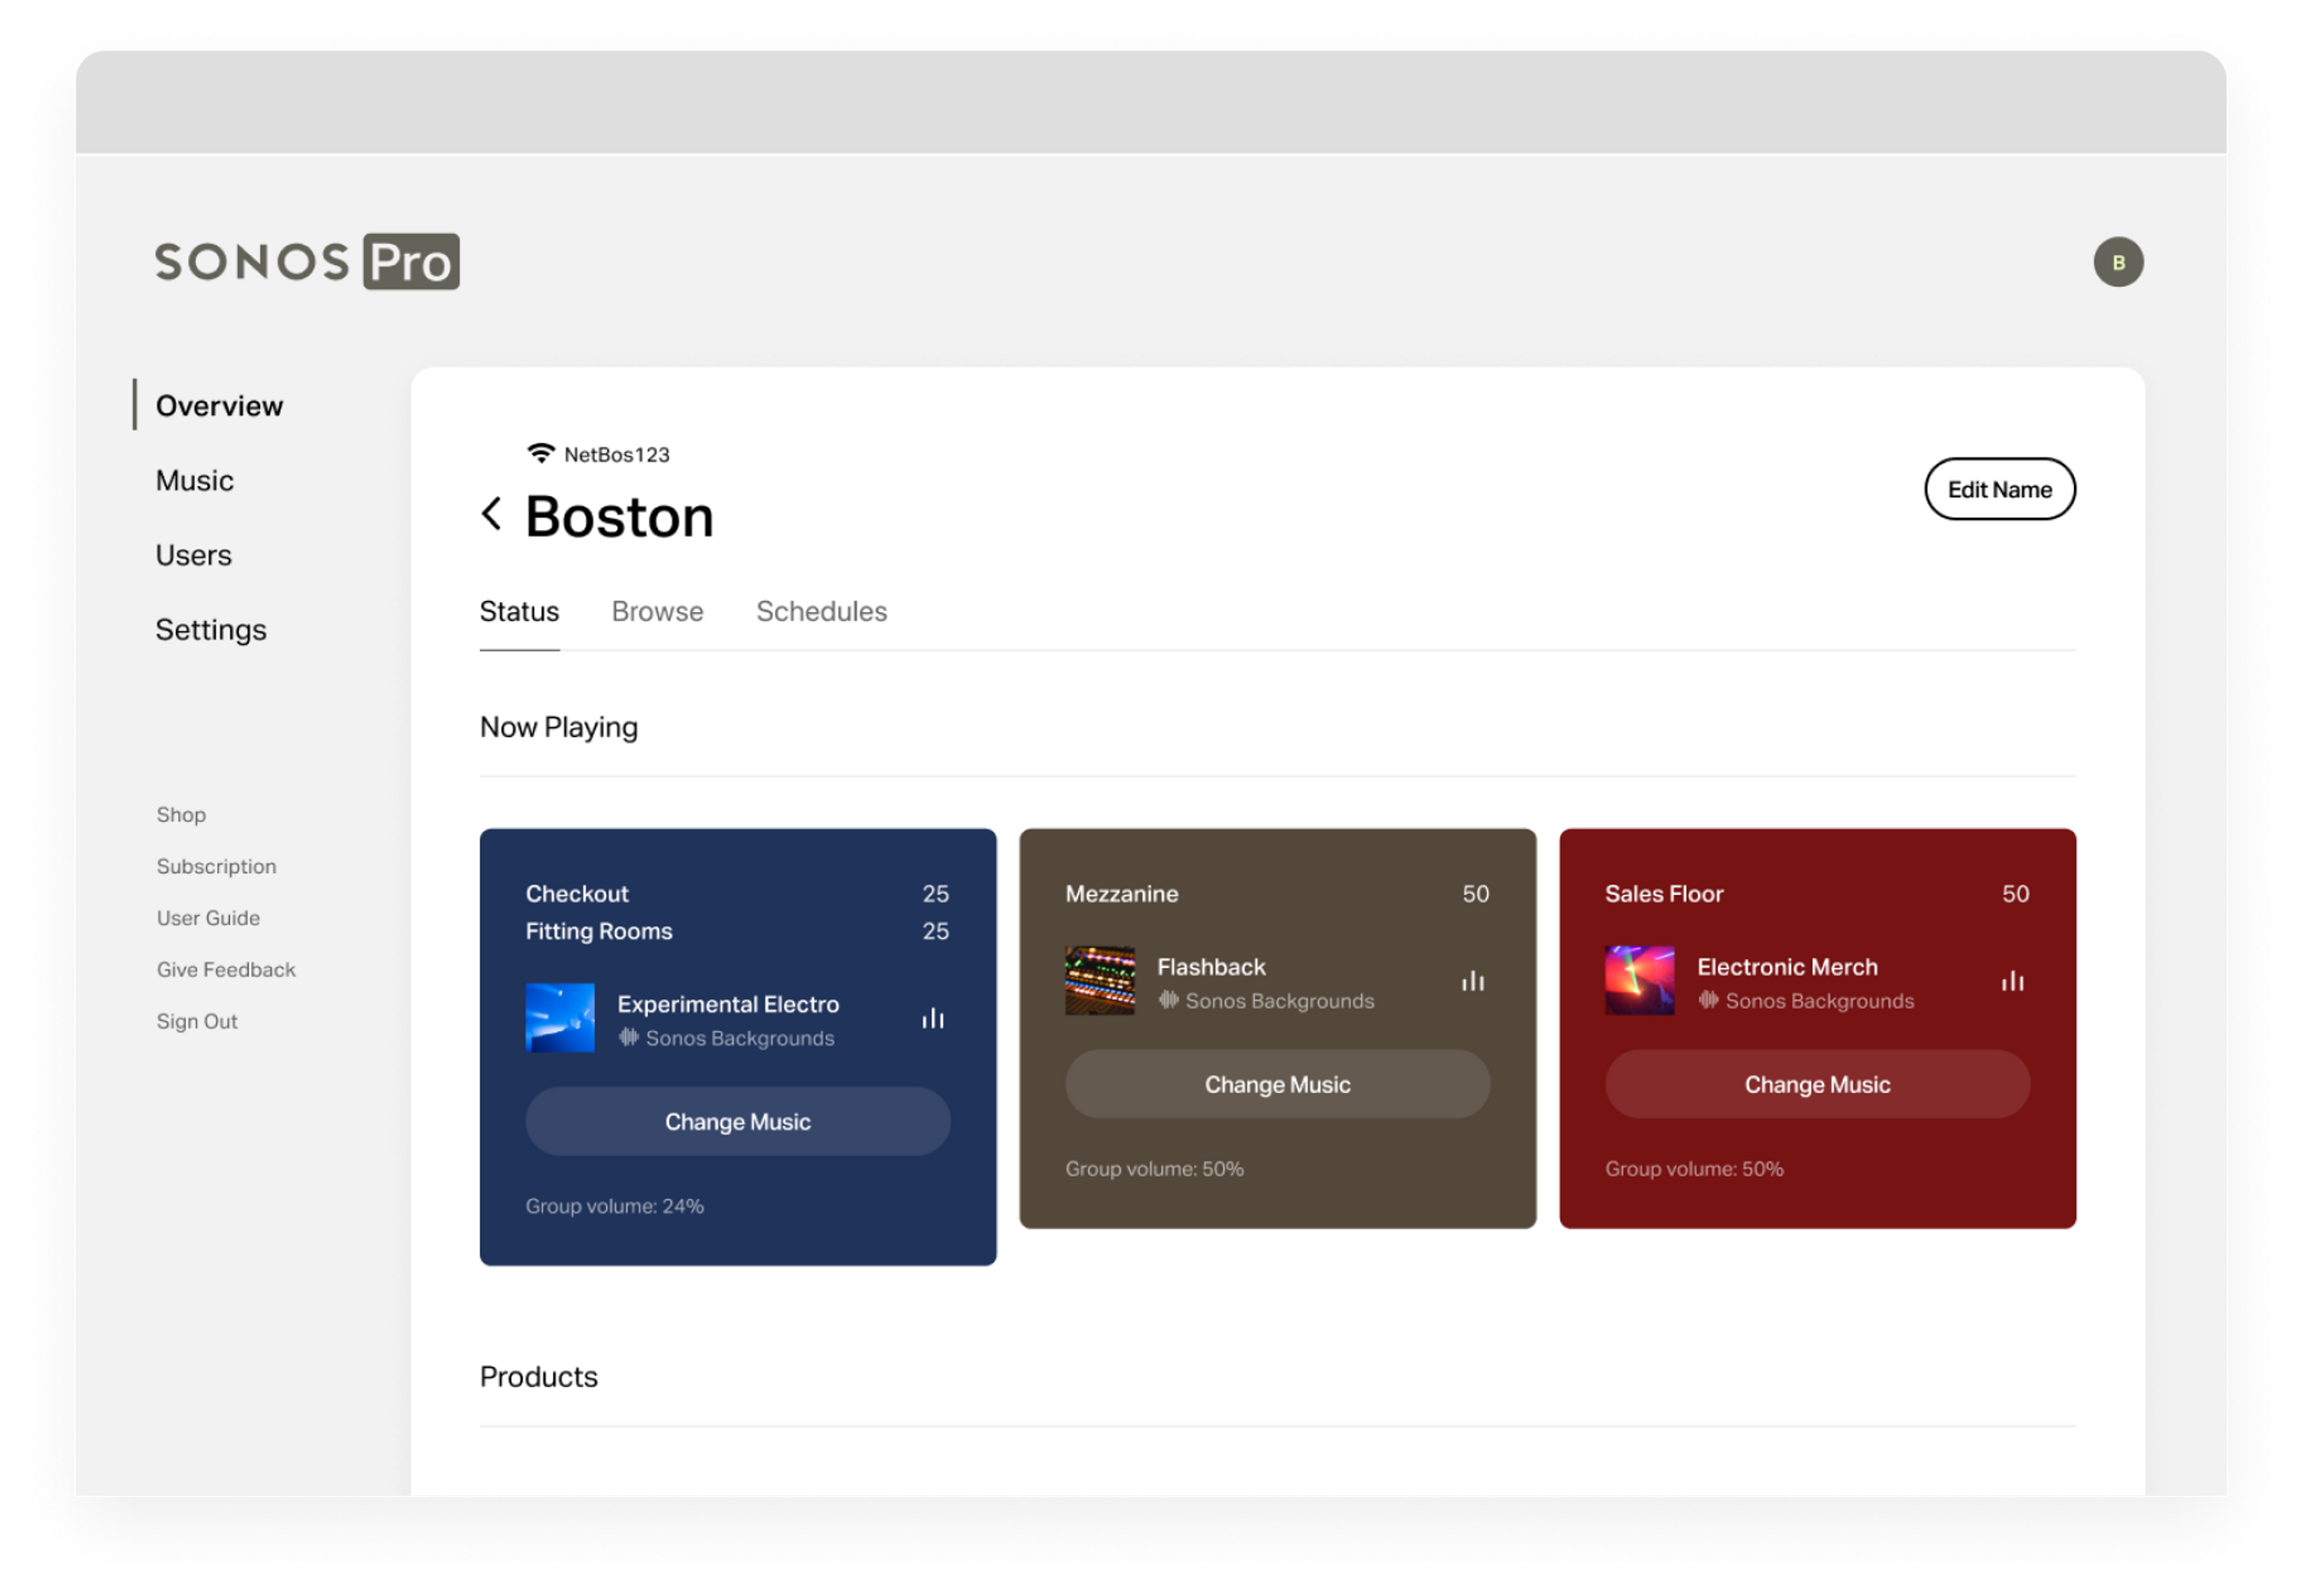
Task: Open the User Guide link
Action: click(x=208, y=918)
